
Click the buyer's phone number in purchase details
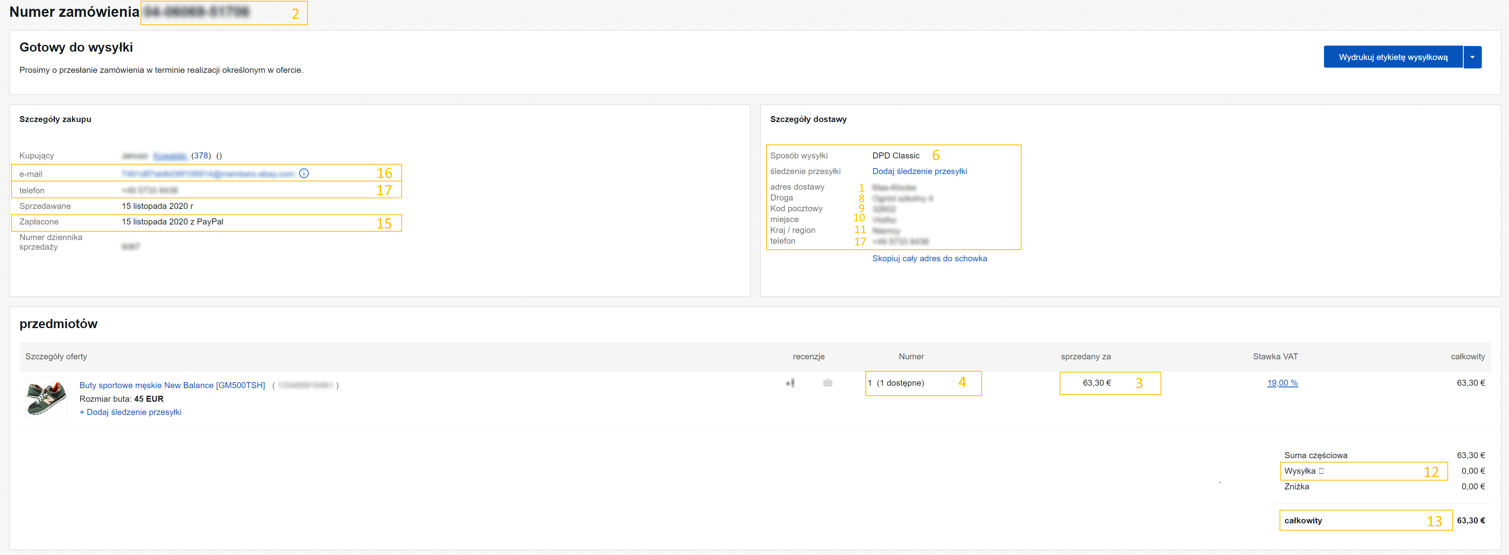click(149, 190)
